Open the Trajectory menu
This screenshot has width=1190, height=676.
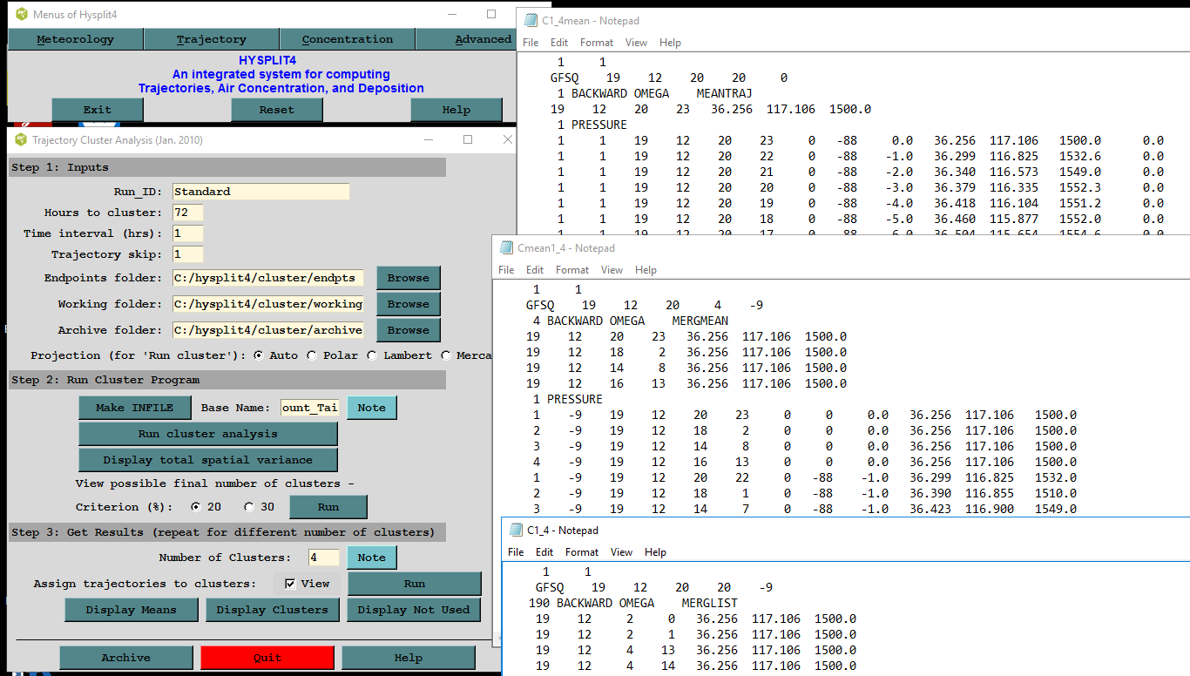[212, 39]
